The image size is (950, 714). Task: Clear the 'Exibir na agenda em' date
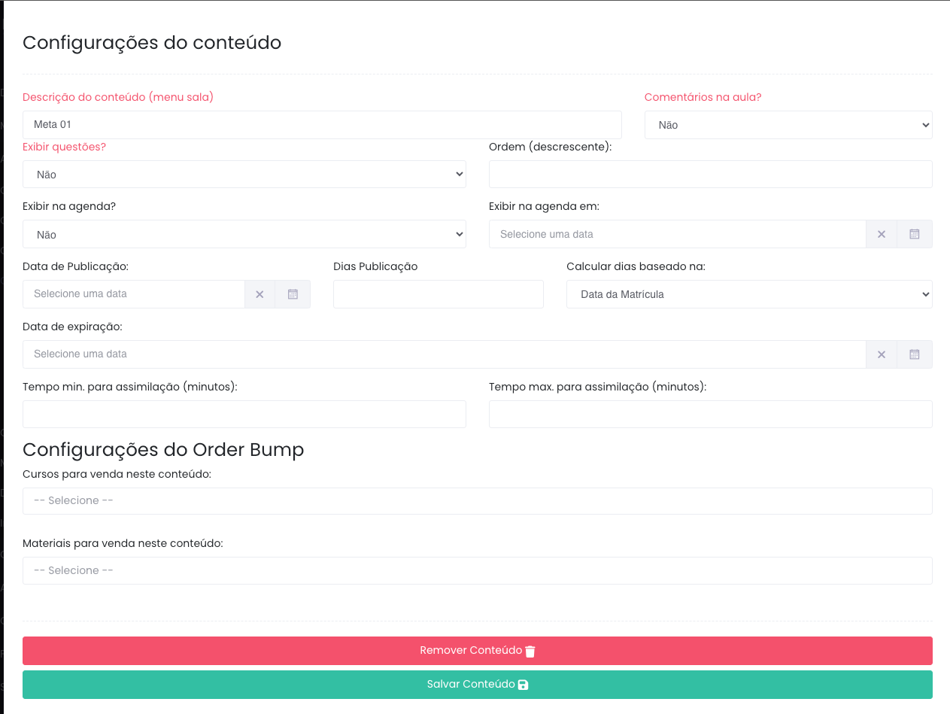coord(881,234)
